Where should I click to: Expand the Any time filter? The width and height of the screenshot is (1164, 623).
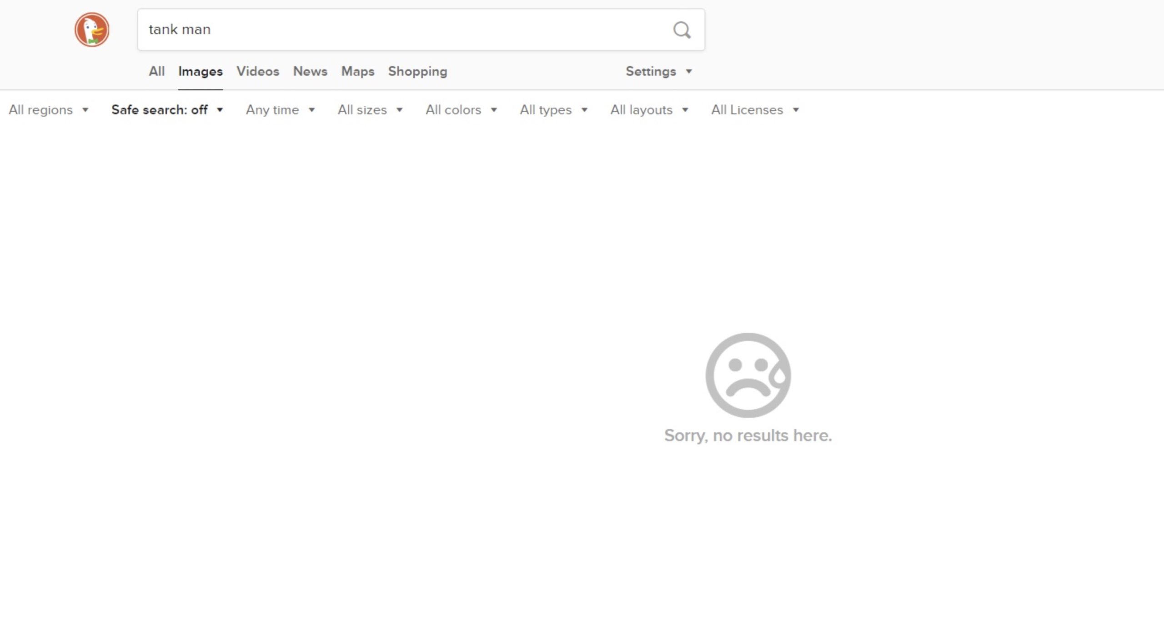(281, 110)
